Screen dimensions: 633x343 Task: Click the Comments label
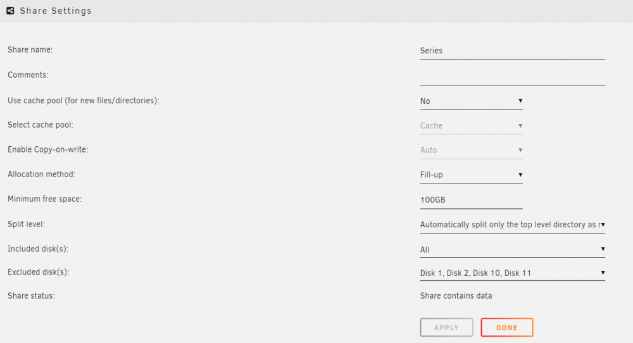28,75
